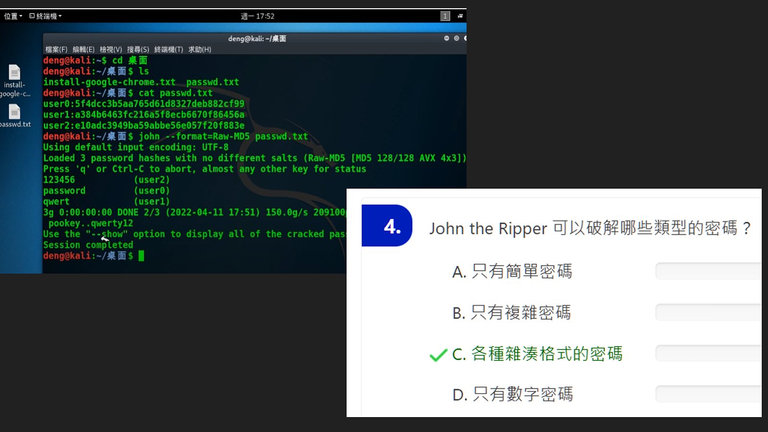The image size is (768, 432).
Task: Select answer D 只有數字密碼
Action: tap(513, 395)
